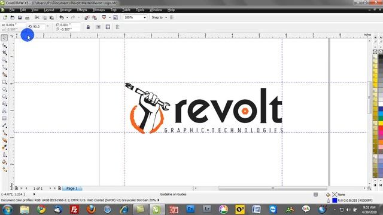
Task: Select the Smart Fill tool
Action: tap(4, 75)
